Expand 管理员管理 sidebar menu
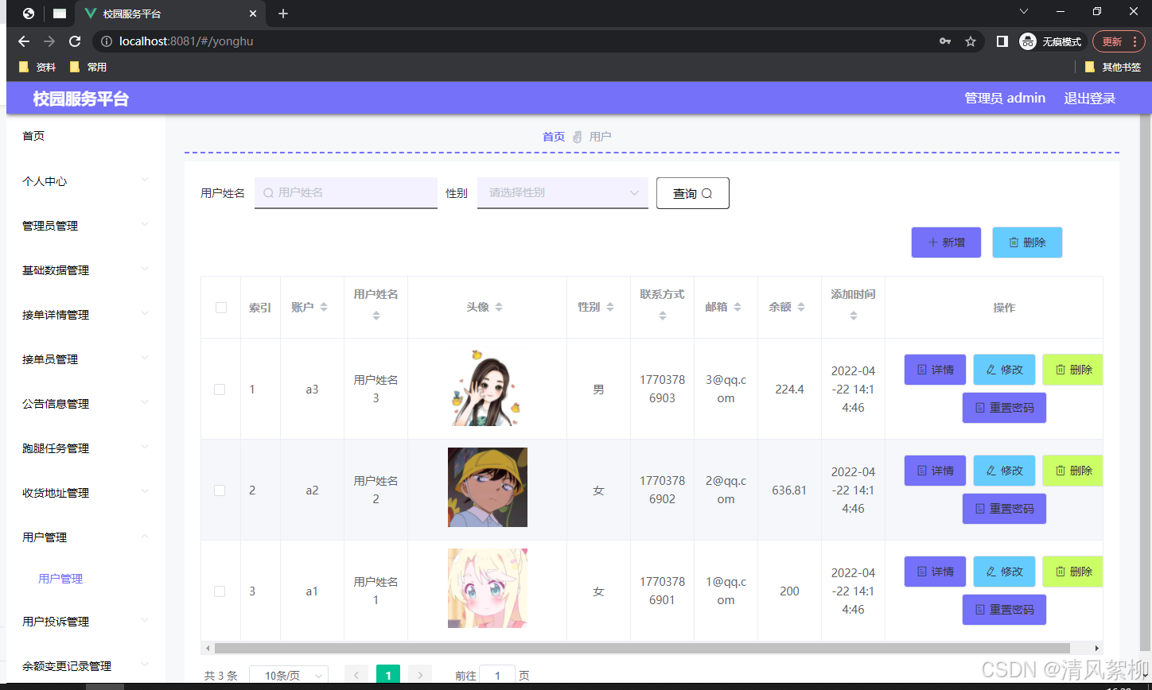The image size is (1152, 690). (x=85, y=226)
